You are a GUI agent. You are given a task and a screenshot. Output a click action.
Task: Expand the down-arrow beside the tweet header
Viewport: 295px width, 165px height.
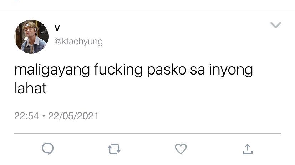[276, 25]
